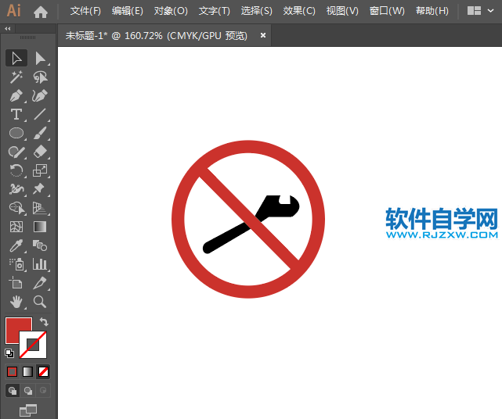Open the 文字(T) menu
This screenshot has width=502, height=419.
pos(214,11)
